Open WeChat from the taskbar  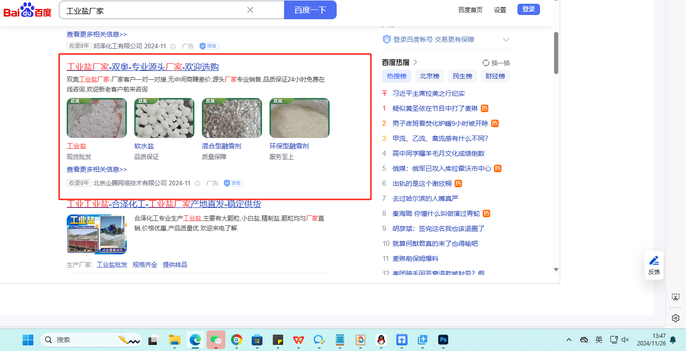(x=216, y=340)
